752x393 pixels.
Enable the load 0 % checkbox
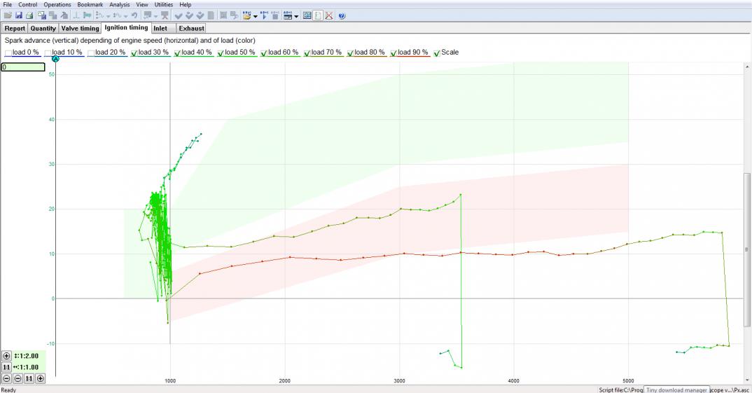[x=8, y=53]
